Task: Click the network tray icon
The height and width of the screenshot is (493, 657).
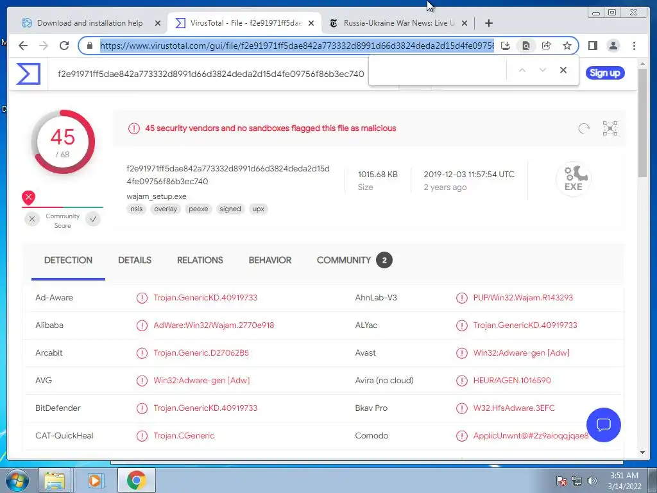Action: coord(577,481)
